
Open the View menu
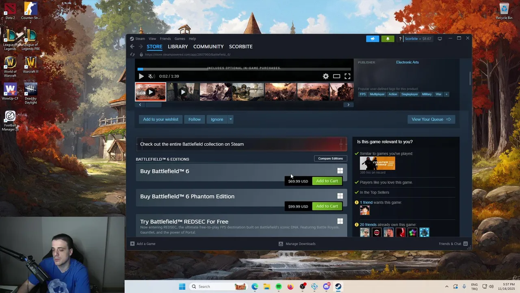[152, 39]
